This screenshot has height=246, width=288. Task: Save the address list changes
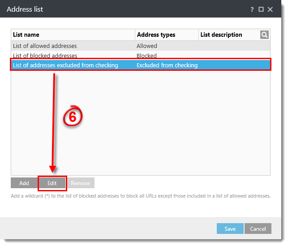230,229
